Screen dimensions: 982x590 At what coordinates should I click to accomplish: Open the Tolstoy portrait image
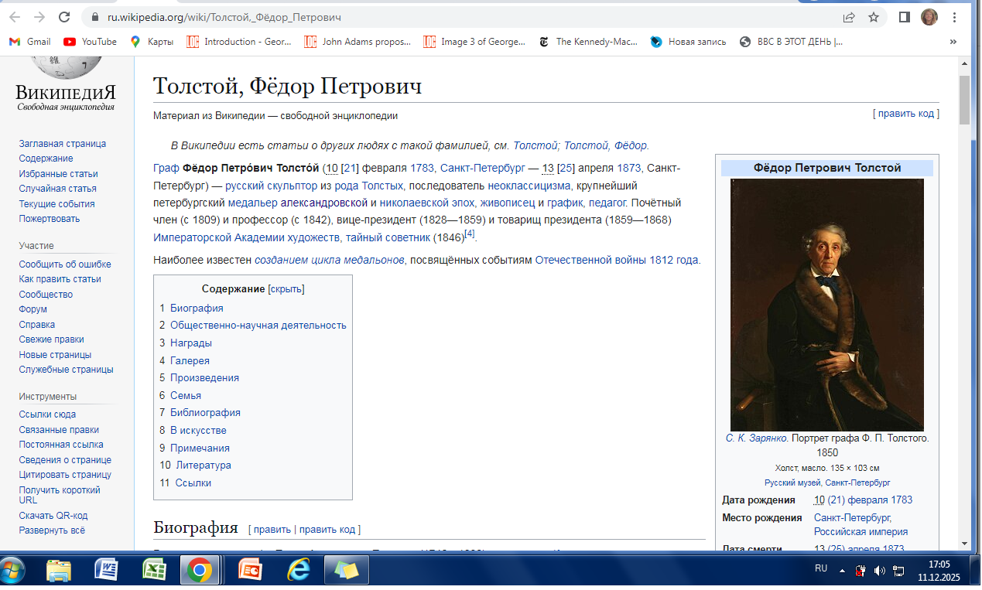[x=826, y=305]
